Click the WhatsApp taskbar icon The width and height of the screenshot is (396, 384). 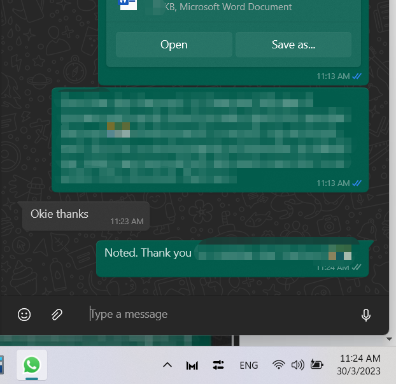coord(32,365)
